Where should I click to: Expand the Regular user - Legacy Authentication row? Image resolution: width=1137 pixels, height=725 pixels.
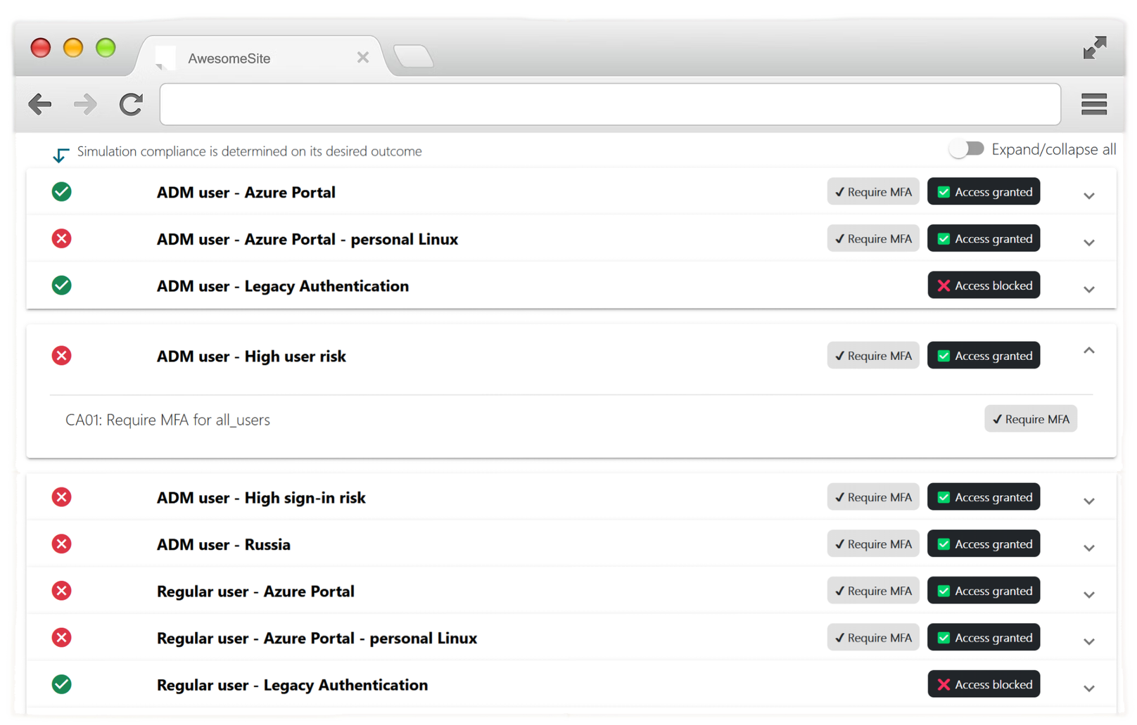click(x=1088, y=688)
